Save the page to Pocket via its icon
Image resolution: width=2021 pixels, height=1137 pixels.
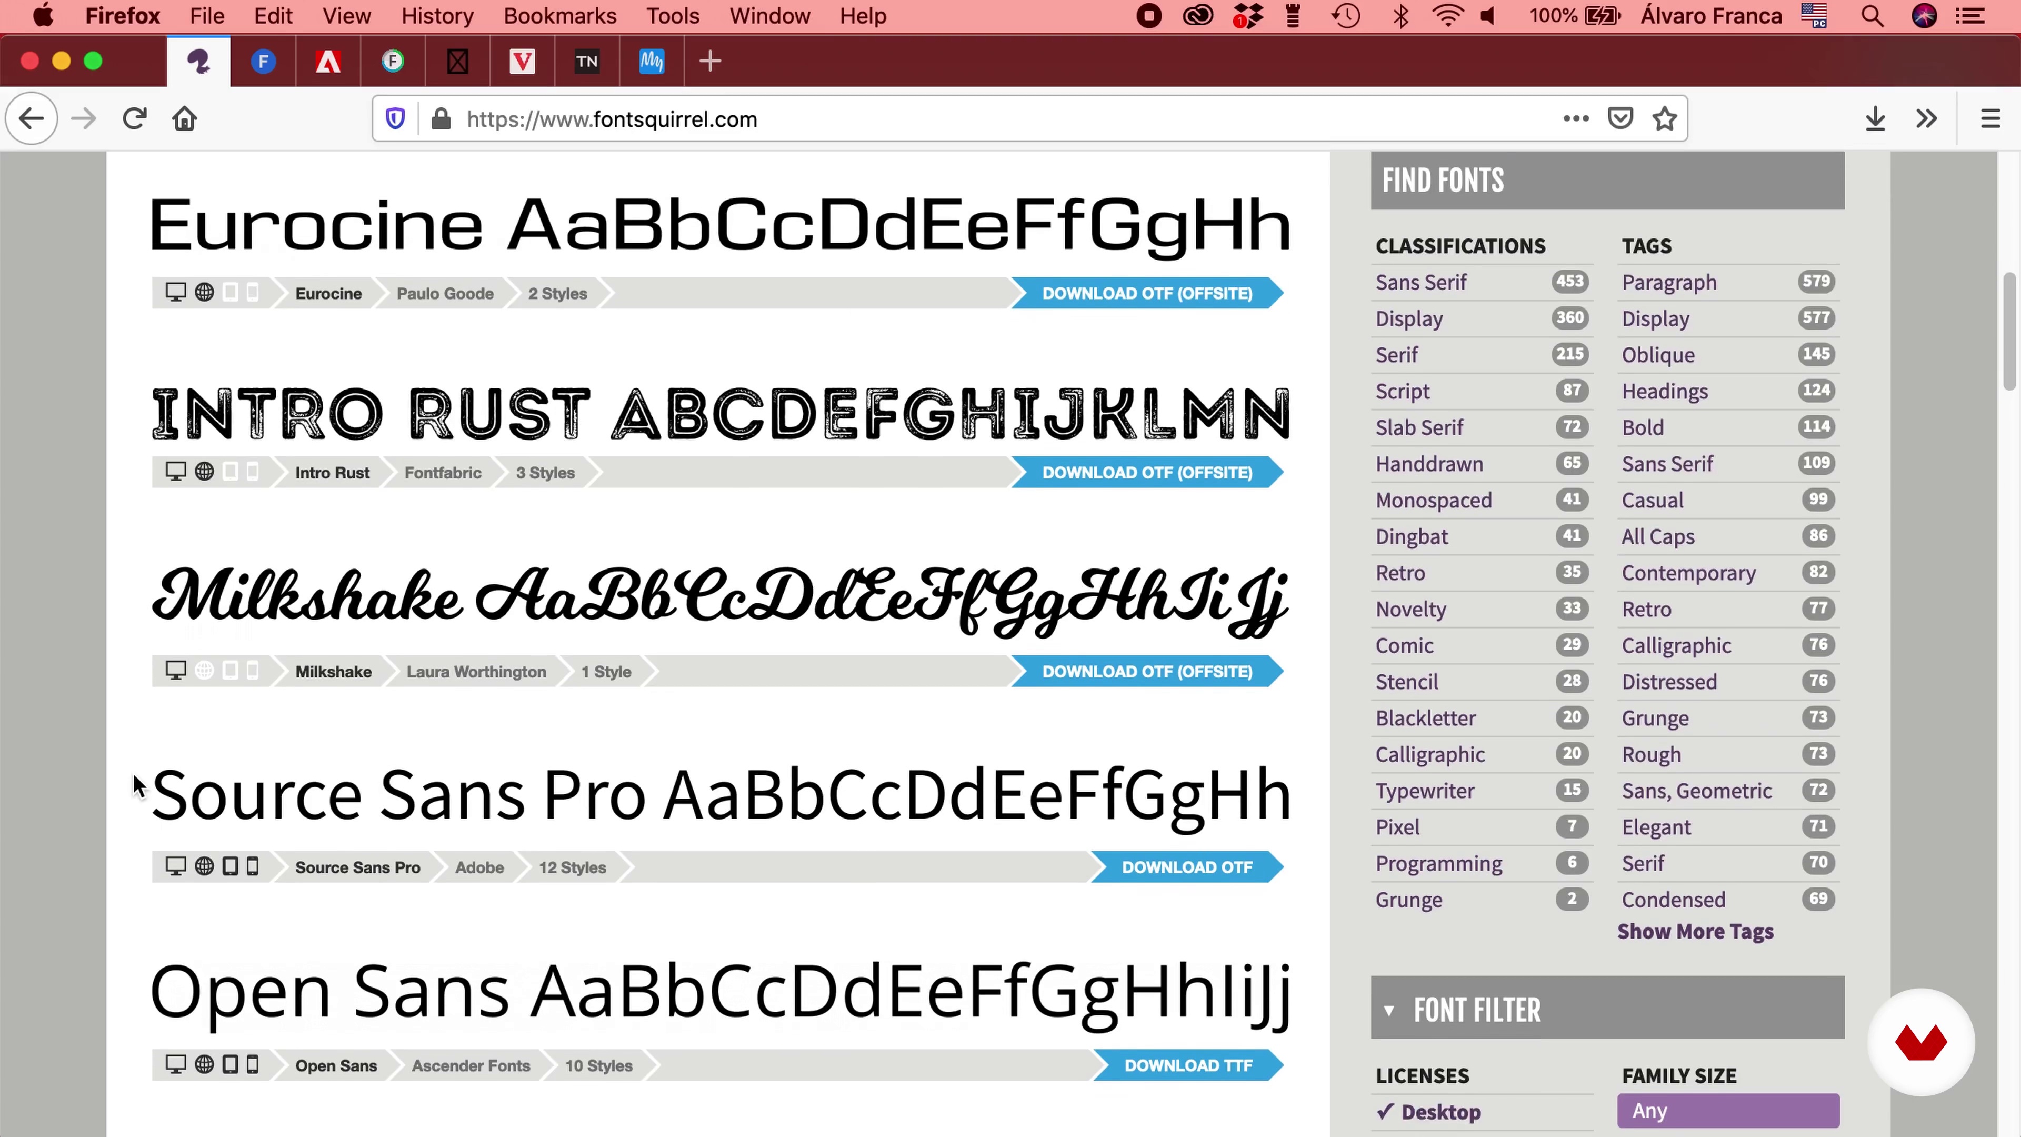point(1620,119)
